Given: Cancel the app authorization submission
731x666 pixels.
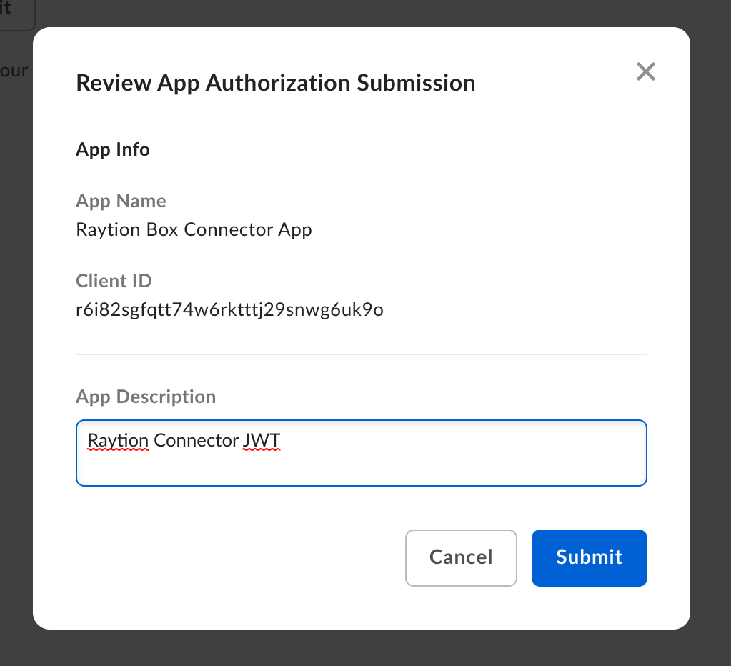Looking at the screenshot, I should click(461, 557).
